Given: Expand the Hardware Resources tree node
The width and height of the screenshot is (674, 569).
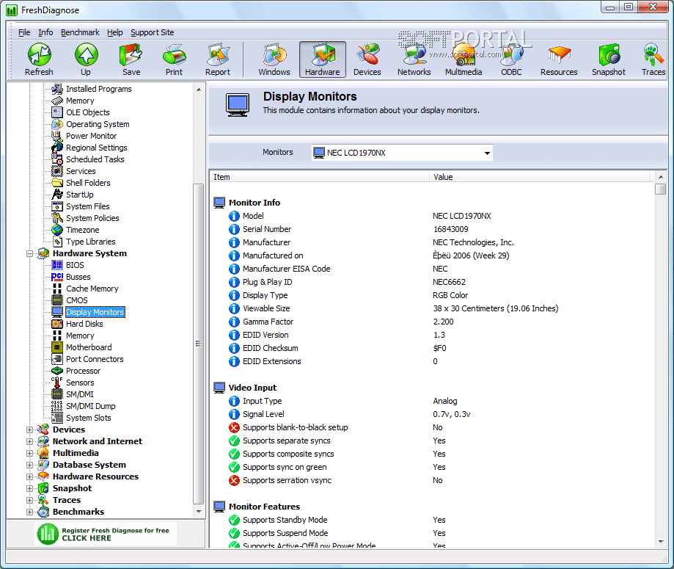Looking at the screenshot, I should 29,476.
